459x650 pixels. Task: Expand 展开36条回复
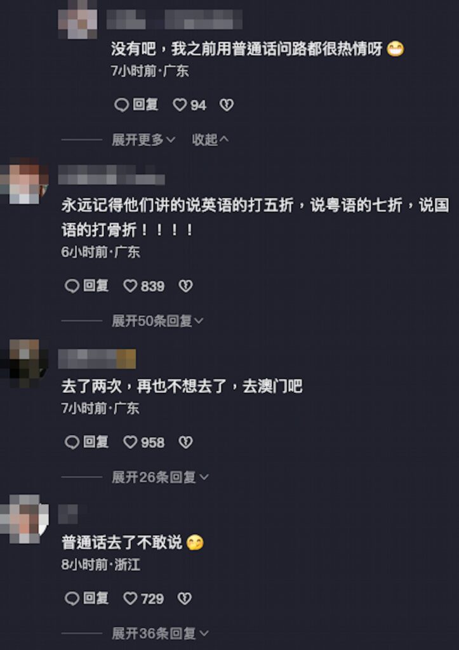pyautogui.click(x=160, y=633)
